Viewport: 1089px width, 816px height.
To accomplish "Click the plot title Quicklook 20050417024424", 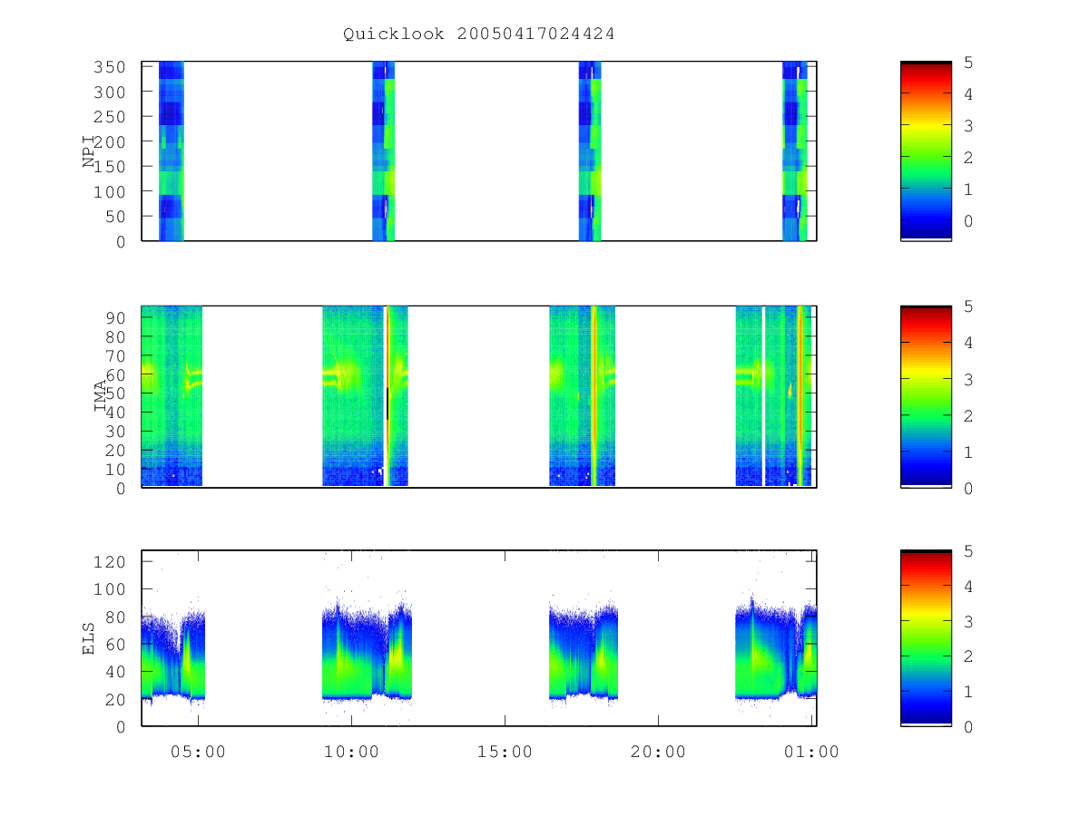I will point(478,34).
